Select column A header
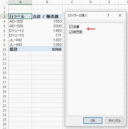 tap(20, 2)
